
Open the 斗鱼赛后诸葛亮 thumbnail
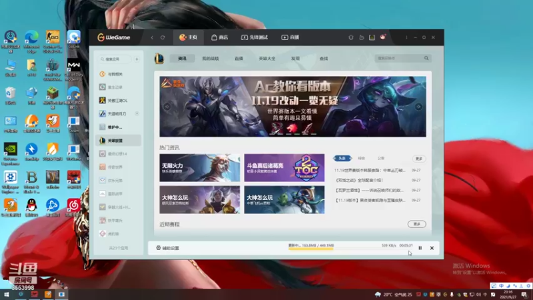point(284,168)
